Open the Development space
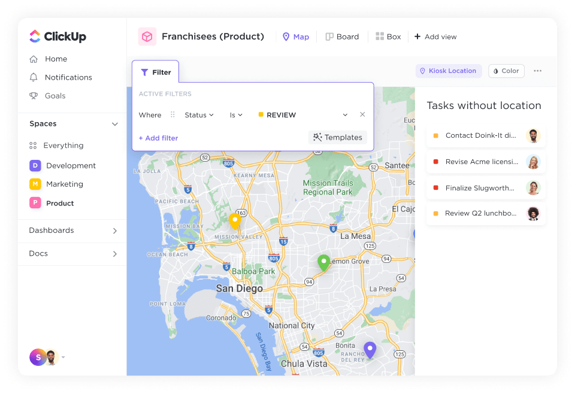 click(x=71, y=166)
